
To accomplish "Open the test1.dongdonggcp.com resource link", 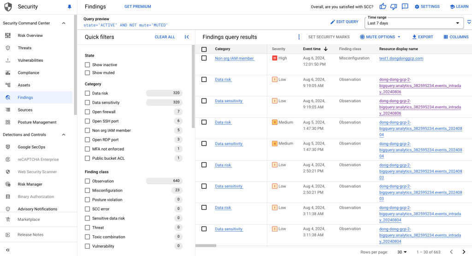I will tap(401, 58).
